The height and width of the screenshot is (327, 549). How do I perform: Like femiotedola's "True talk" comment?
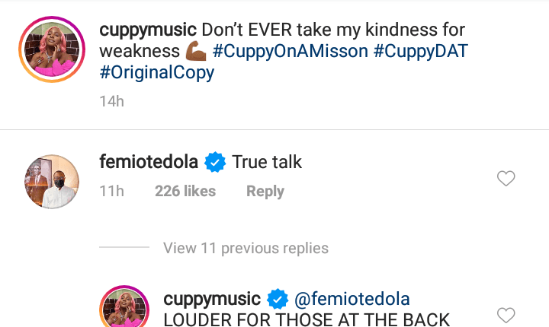(506, 179)
